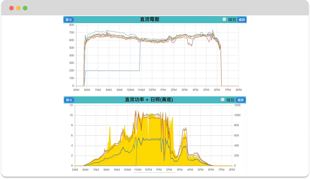Reset the 直流功率 + 日照 chart with 還原
The image size is (310, 179).
point(240,100)
